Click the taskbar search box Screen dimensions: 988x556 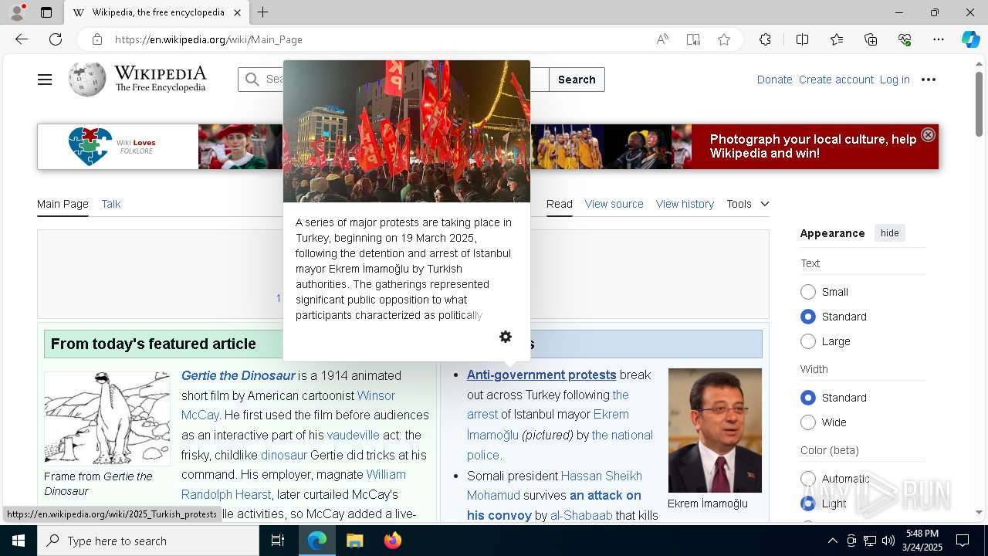click(x=148, y=541)
